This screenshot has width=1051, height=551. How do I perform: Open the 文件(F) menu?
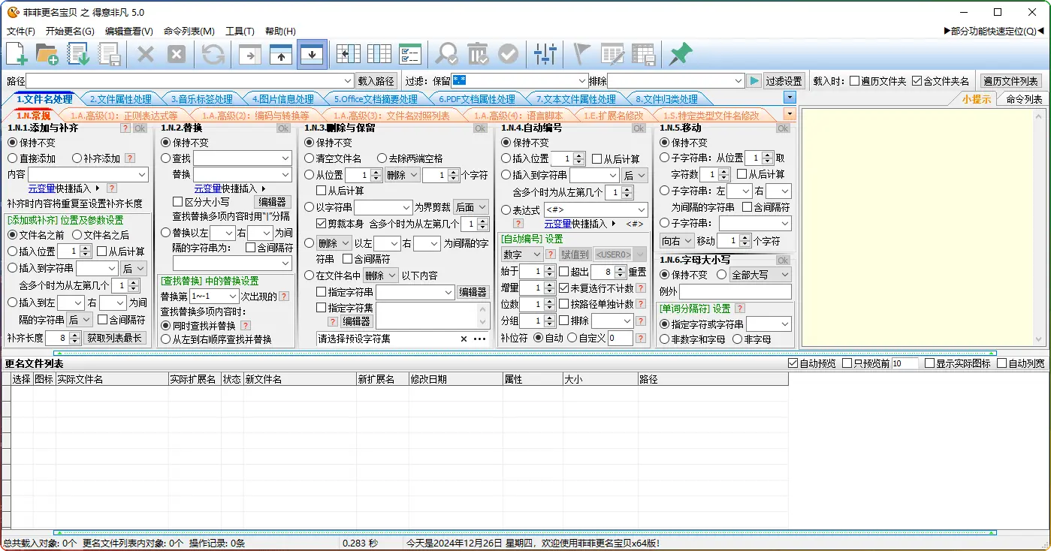(x=21, y=32)
